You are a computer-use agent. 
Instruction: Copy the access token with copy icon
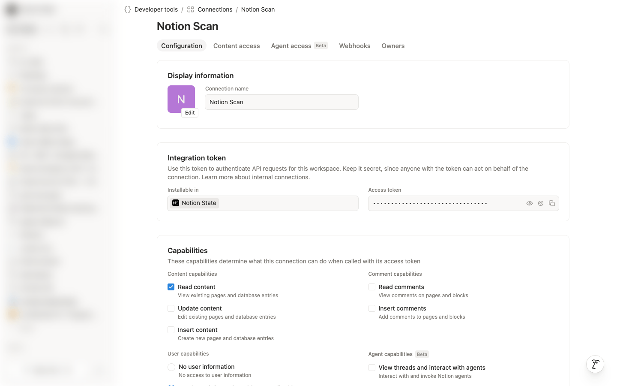(552, 203)
